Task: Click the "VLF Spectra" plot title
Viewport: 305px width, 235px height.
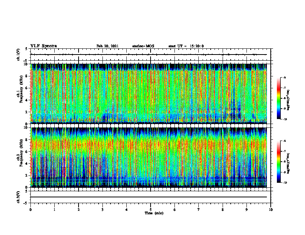Action: 44,46
